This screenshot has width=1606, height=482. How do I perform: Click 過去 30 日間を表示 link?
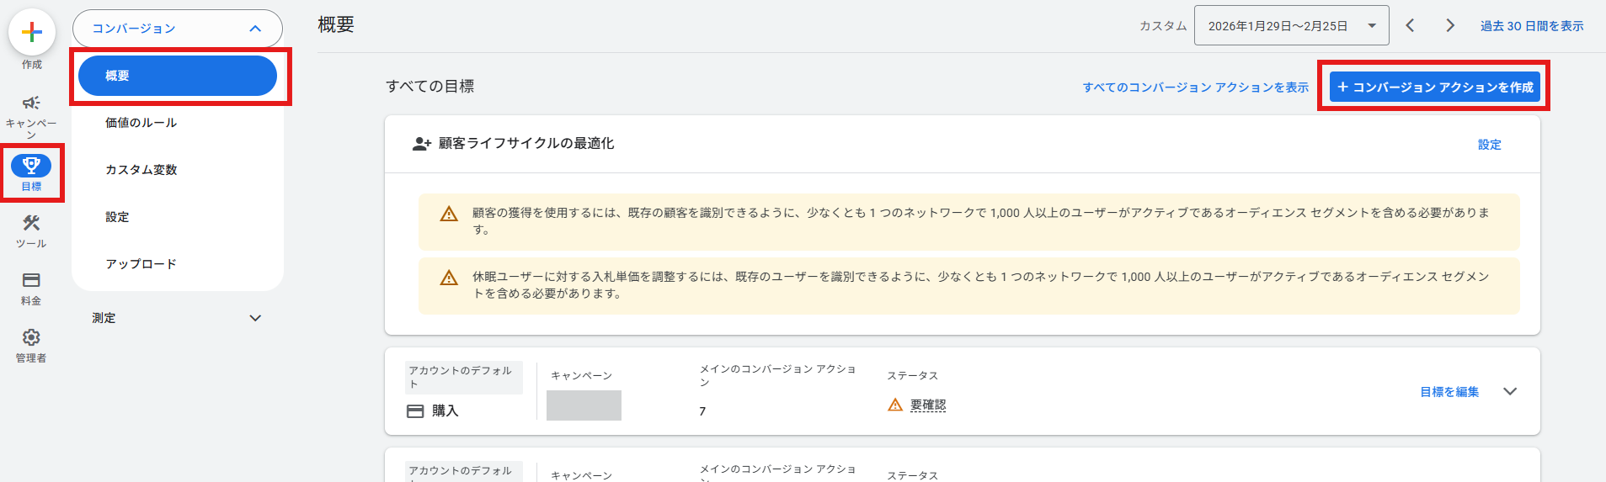[1531, 26]
